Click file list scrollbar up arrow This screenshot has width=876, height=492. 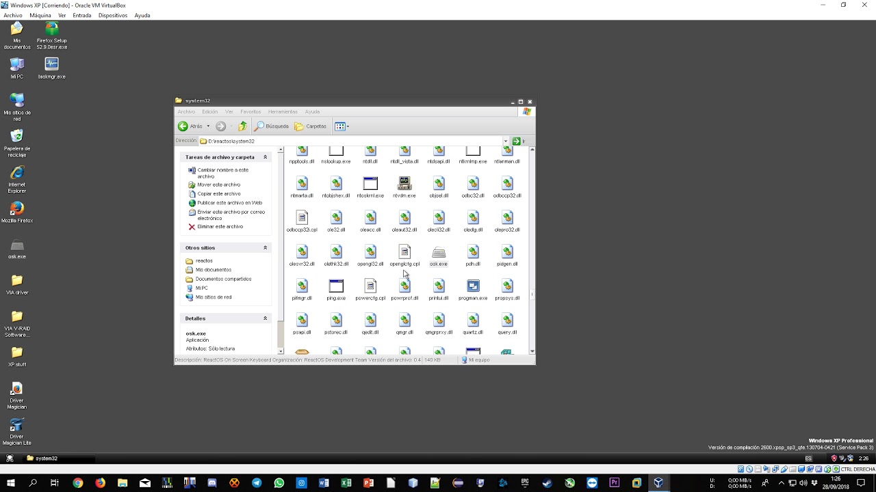[532, 150]
